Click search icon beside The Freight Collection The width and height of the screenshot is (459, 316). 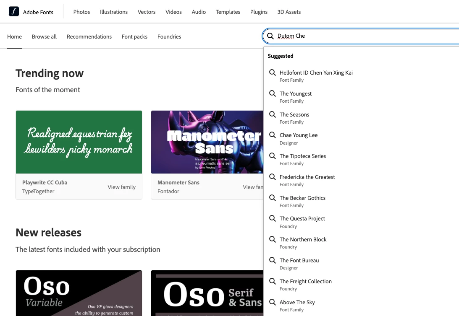click(273, 281)
